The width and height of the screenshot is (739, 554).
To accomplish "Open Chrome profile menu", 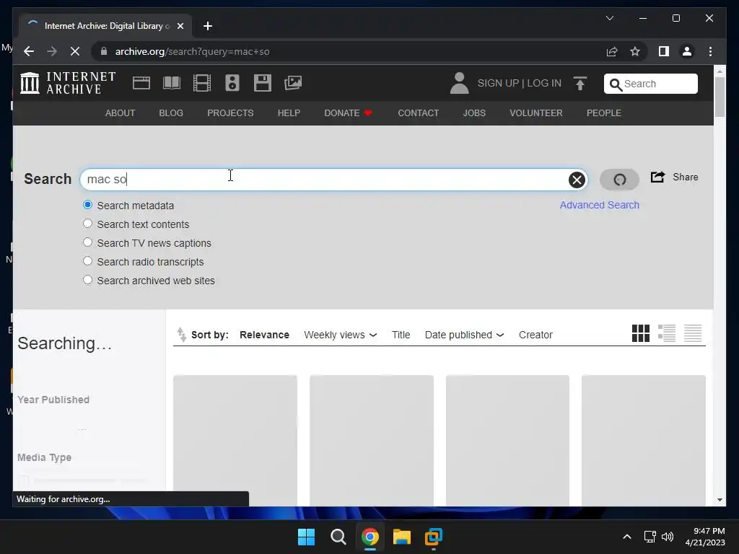I will pos(687,51).
